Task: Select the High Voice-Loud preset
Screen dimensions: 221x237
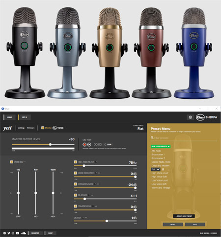Action: 160,173
